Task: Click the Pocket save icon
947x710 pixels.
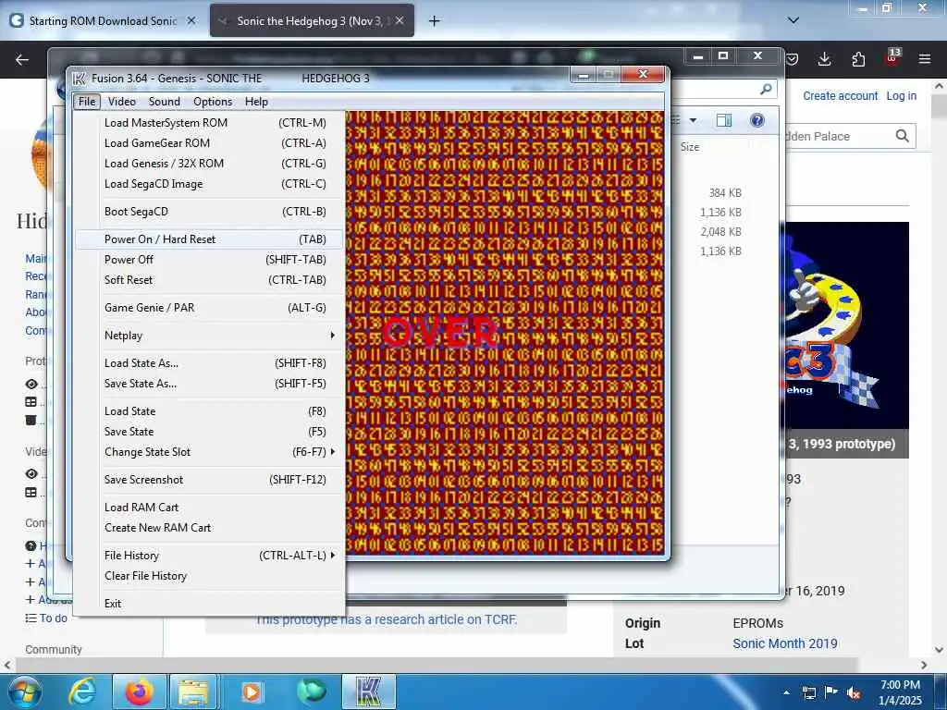Action: tap(793, 59)
